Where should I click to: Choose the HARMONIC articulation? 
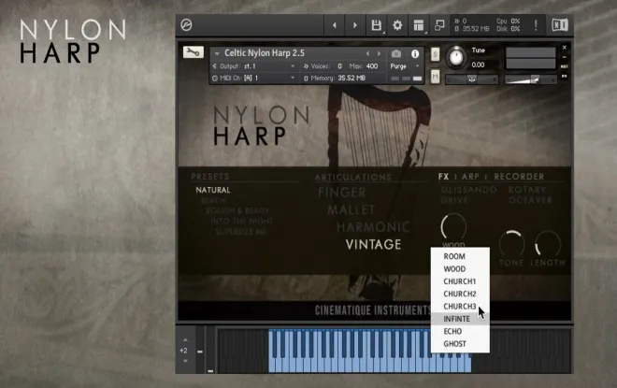tap(373, 227)
